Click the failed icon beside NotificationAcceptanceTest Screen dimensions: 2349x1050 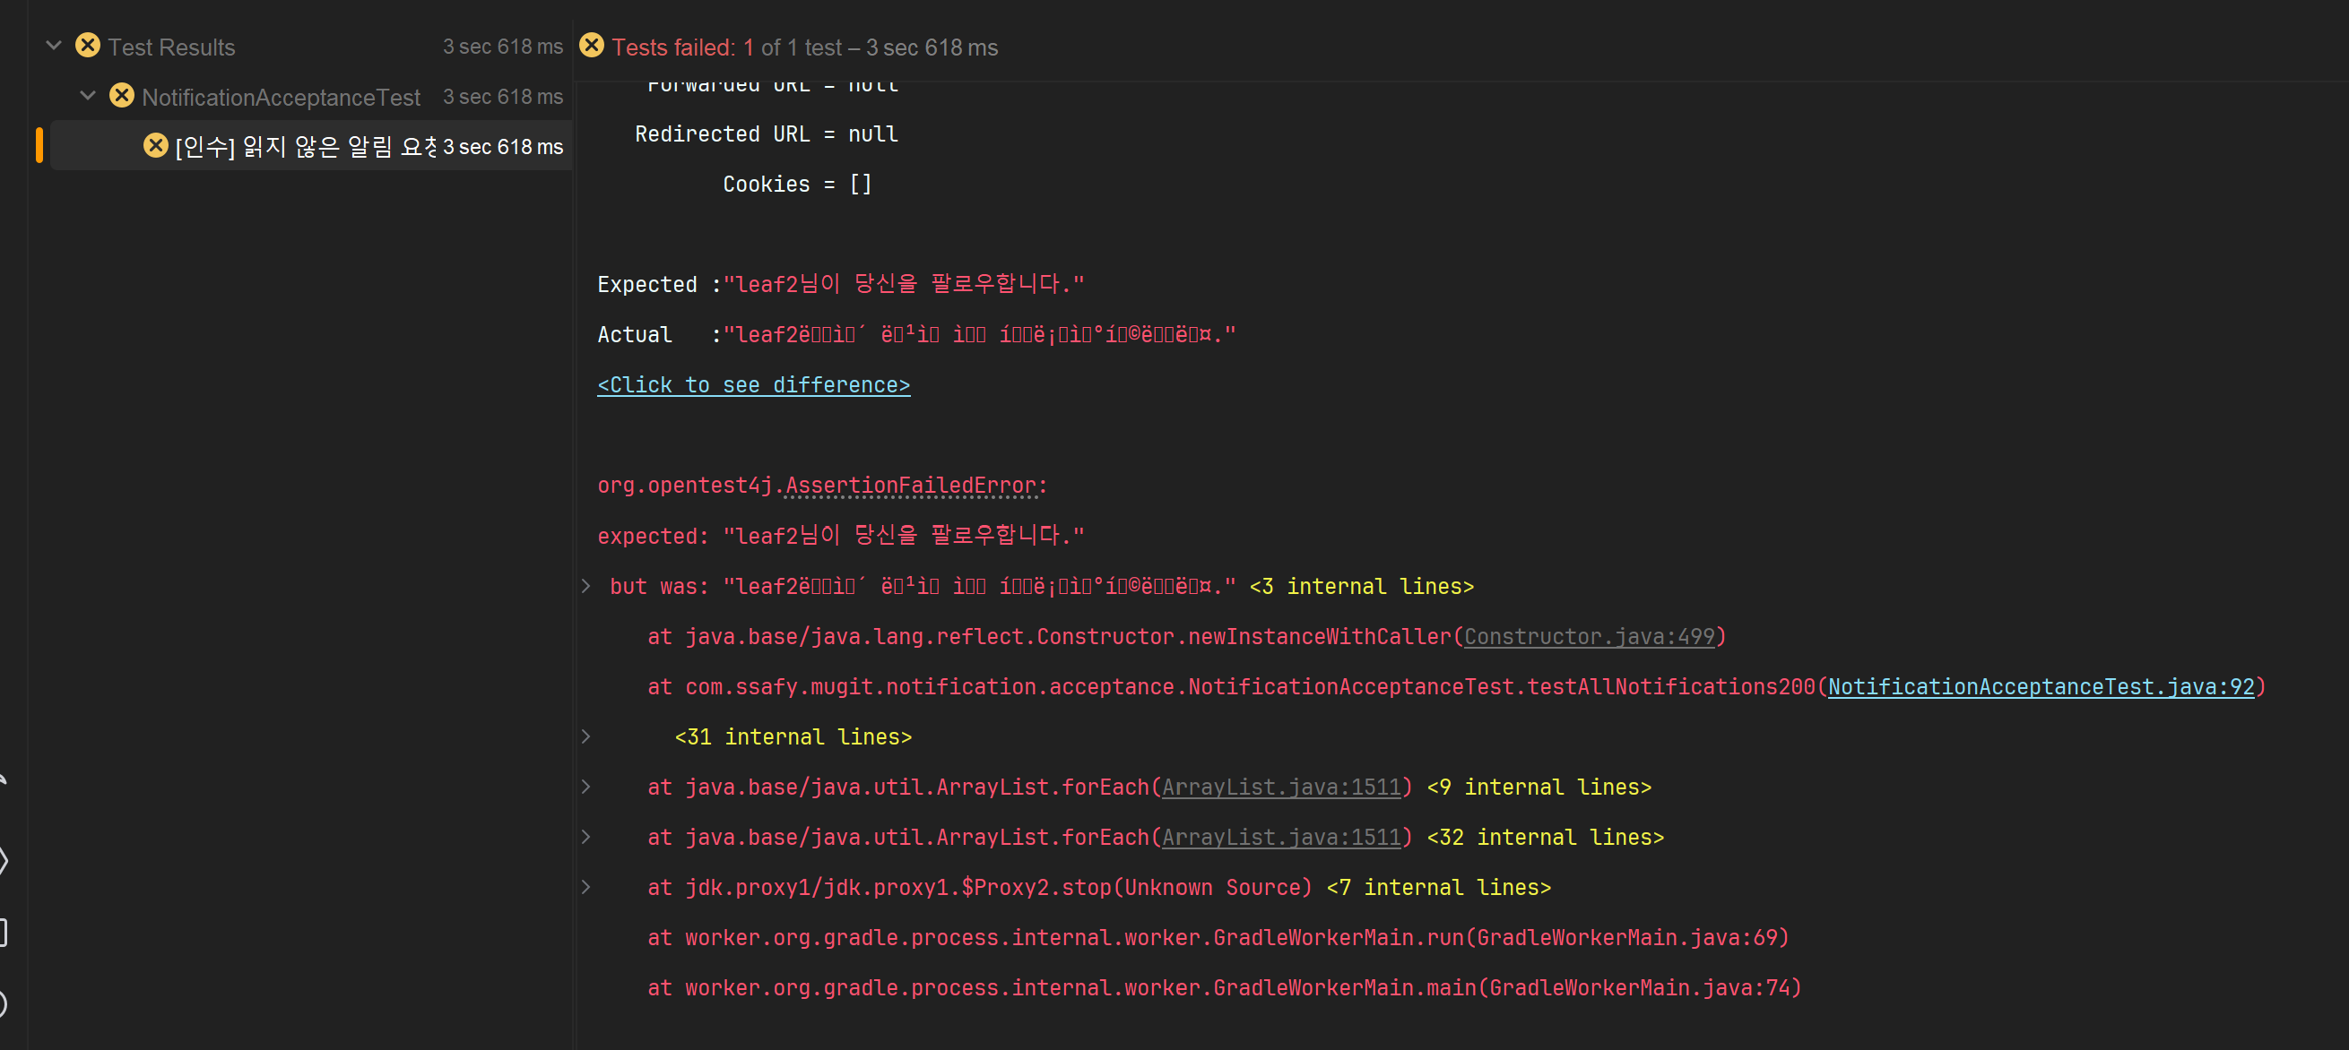[x=121, y=96]
